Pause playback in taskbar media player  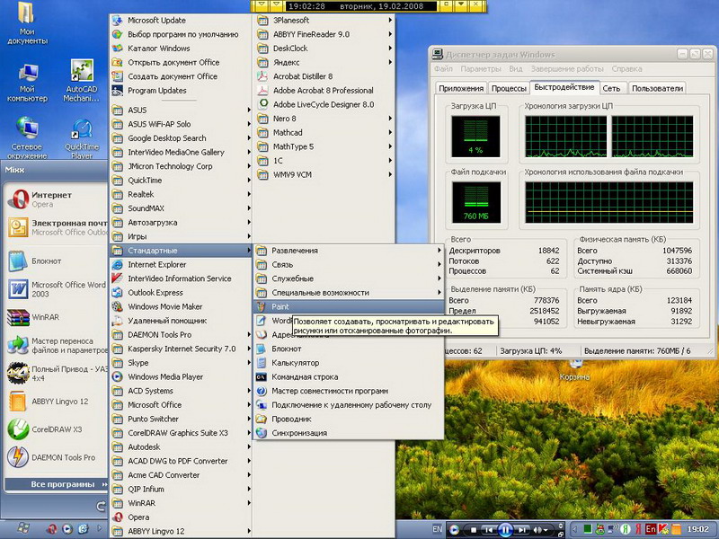click(505, 530)
